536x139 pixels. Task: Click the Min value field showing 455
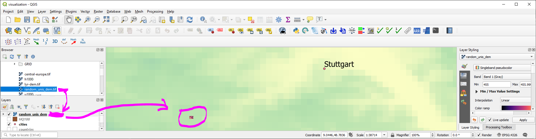[497, 84]
